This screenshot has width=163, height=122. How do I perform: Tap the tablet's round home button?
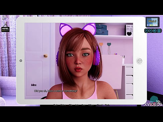click(140, 61)
